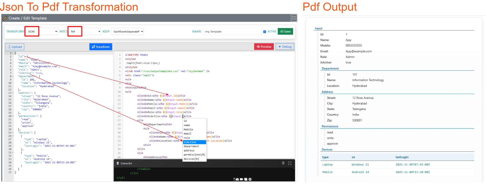The image size is (486, 195).
Task: Collapse the devices array fold arrow
Action: click(x=13, y=133)
